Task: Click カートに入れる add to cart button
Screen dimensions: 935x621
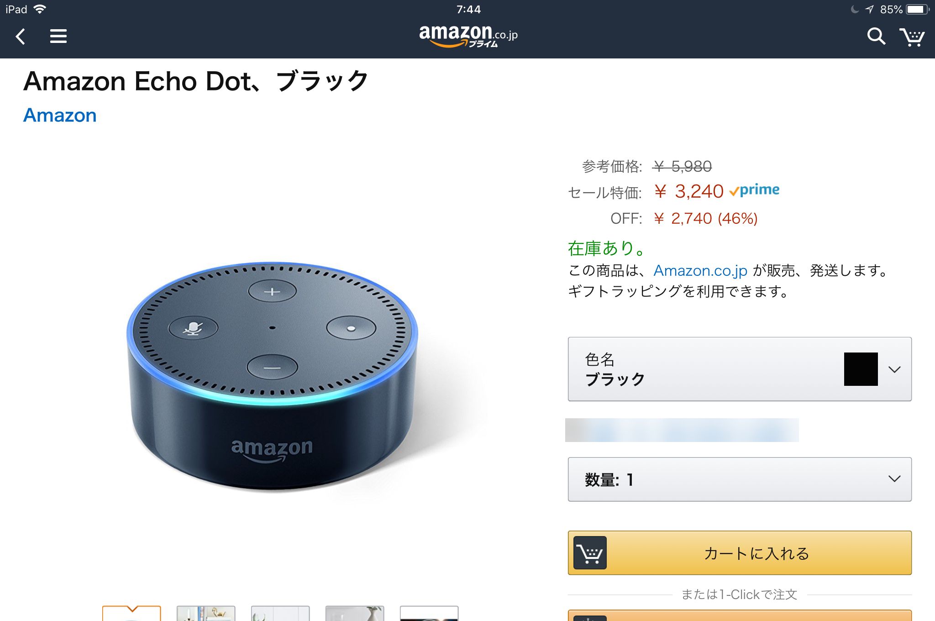Action: click(x=740, y=553)
